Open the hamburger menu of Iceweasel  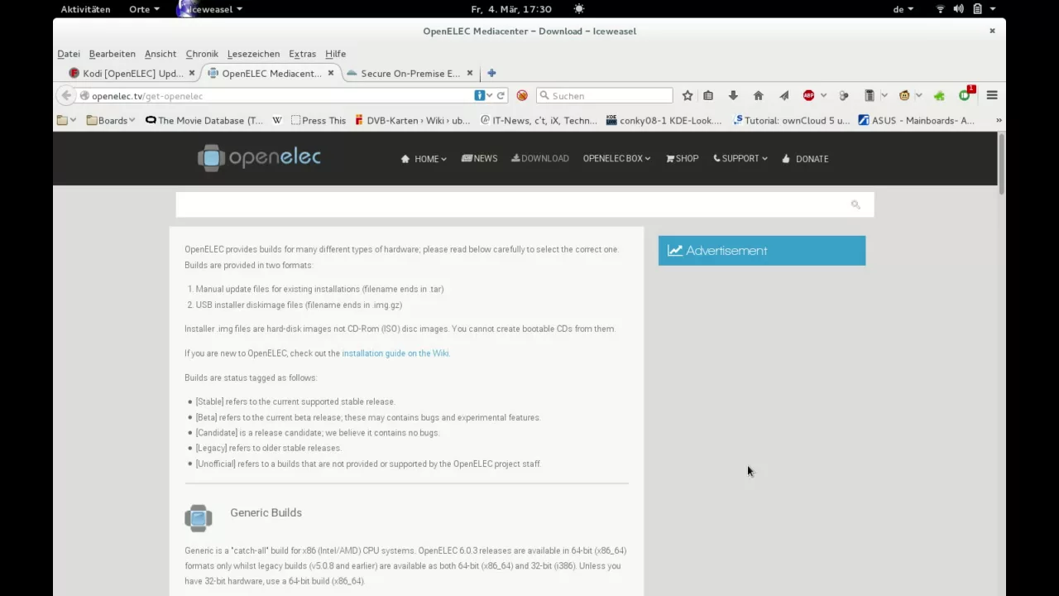coord(992,95)
